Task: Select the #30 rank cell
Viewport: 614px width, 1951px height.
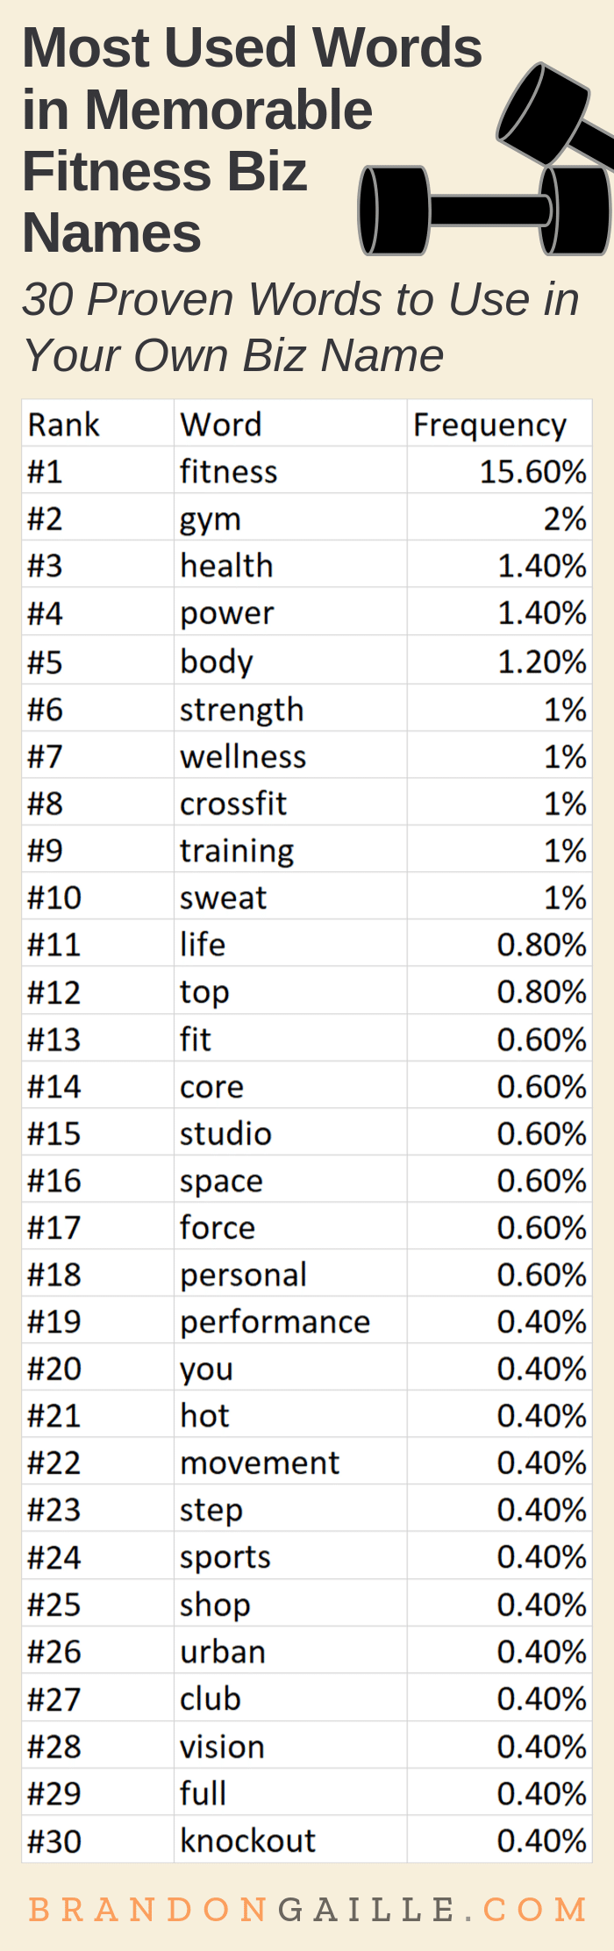Action: (54, 1840)
